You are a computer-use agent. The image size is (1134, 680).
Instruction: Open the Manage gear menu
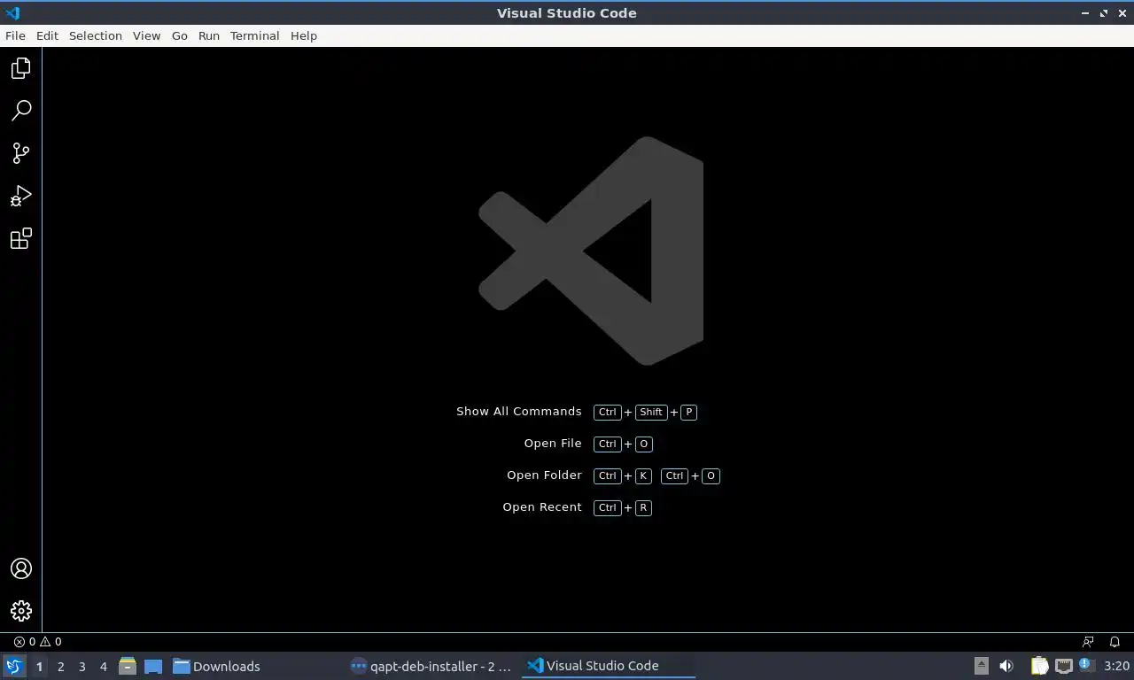click(x=21, y=611)
